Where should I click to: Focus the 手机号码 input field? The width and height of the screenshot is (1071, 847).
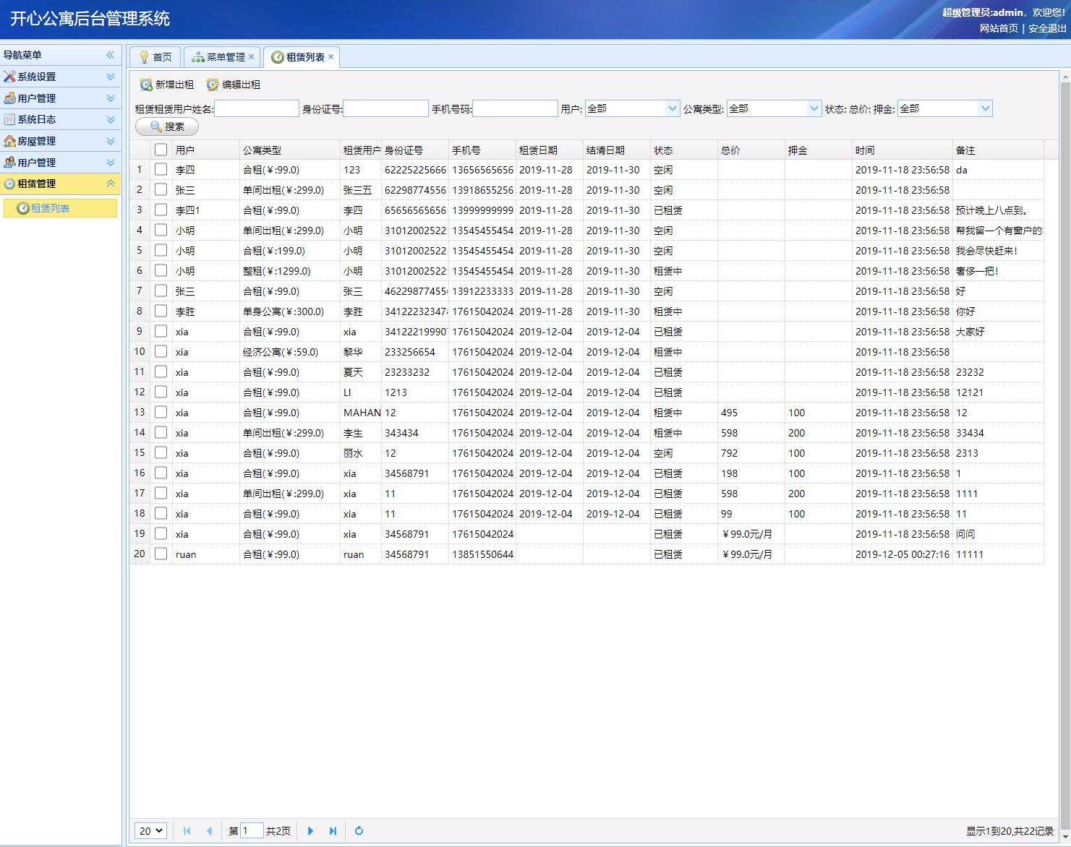(x=515, y=108)
